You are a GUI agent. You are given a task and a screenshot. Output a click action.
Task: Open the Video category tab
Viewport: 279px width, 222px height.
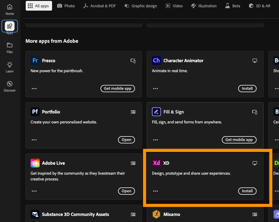(174, 6)
